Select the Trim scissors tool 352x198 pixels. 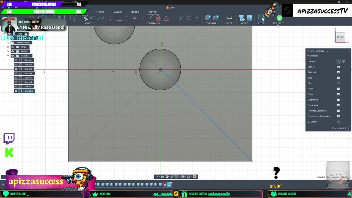click(86, 18)
